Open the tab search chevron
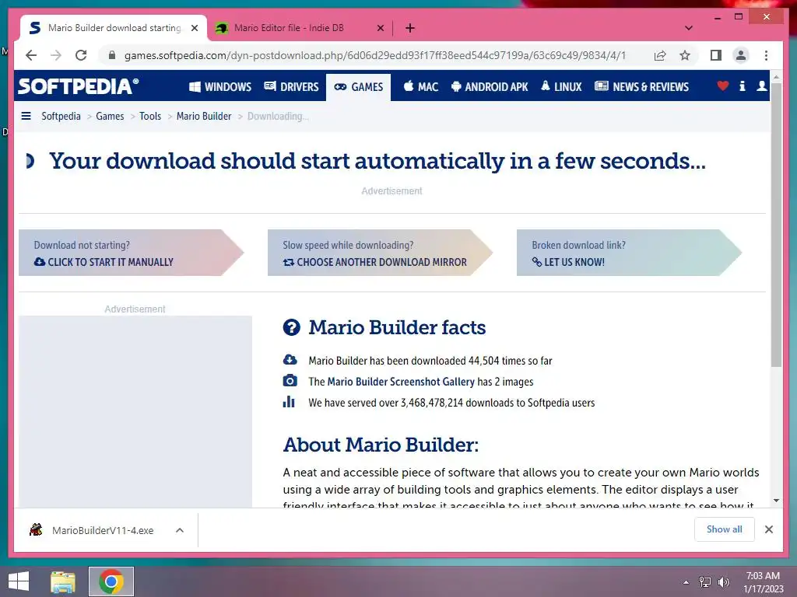 tap(689, 28)
